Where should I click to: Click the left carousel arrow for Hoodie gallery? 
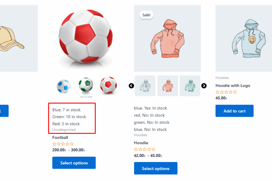click(131, 86)
